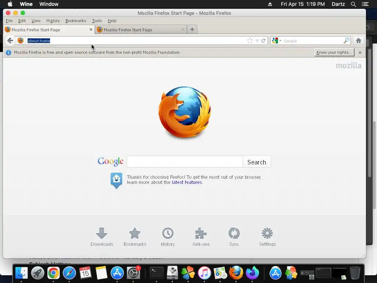
Task: Open Calendar showing 15 in the Dock
Action: (85, 273)
